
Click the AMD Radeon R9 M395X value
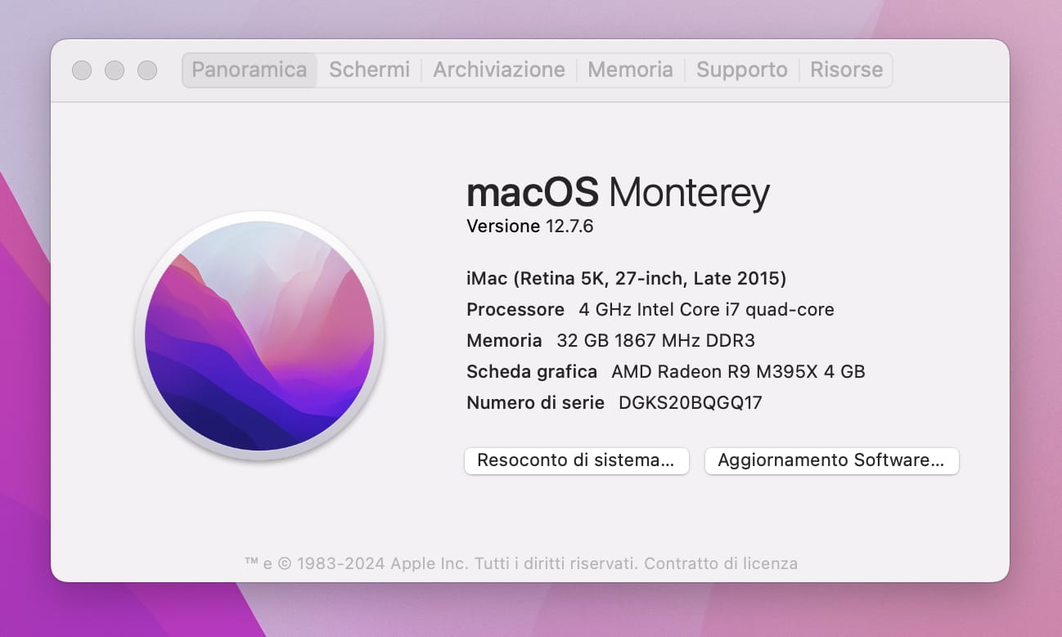[x=738, y=371]
